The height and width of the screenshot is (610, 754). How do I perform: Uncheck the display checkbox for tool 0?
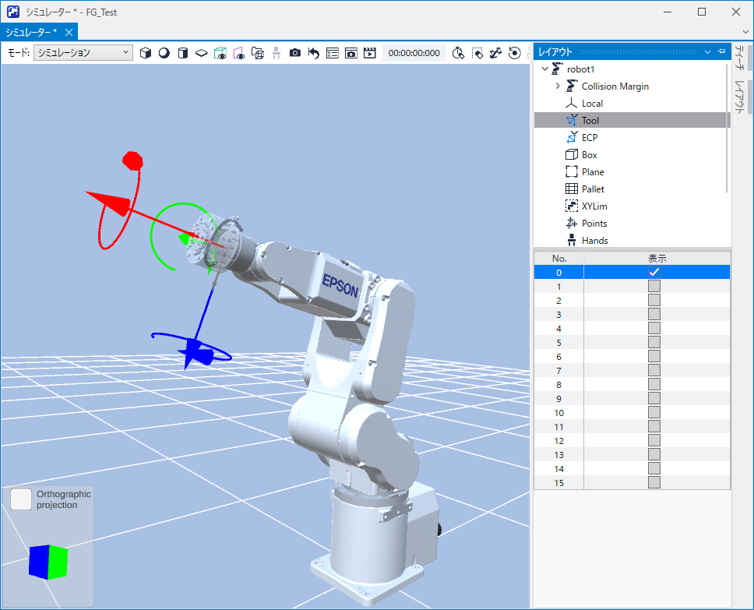point(654,272)
